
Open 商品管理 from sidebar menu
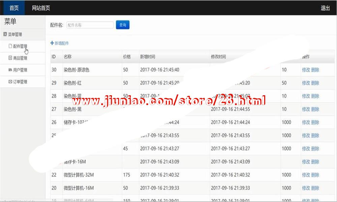click(x=20, y=58)
